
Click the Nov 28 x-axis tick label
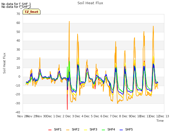[x=22, y=116]
